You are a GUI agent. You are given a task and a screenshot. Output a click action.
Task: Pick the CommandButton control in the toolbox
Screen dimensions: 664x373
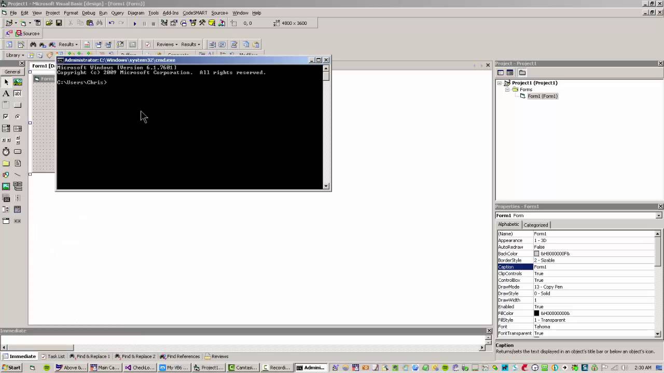pyautogui.click(x=18, y=105)
